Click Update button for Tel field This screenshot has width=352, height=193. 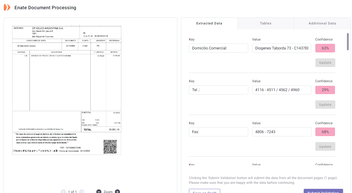325,105
